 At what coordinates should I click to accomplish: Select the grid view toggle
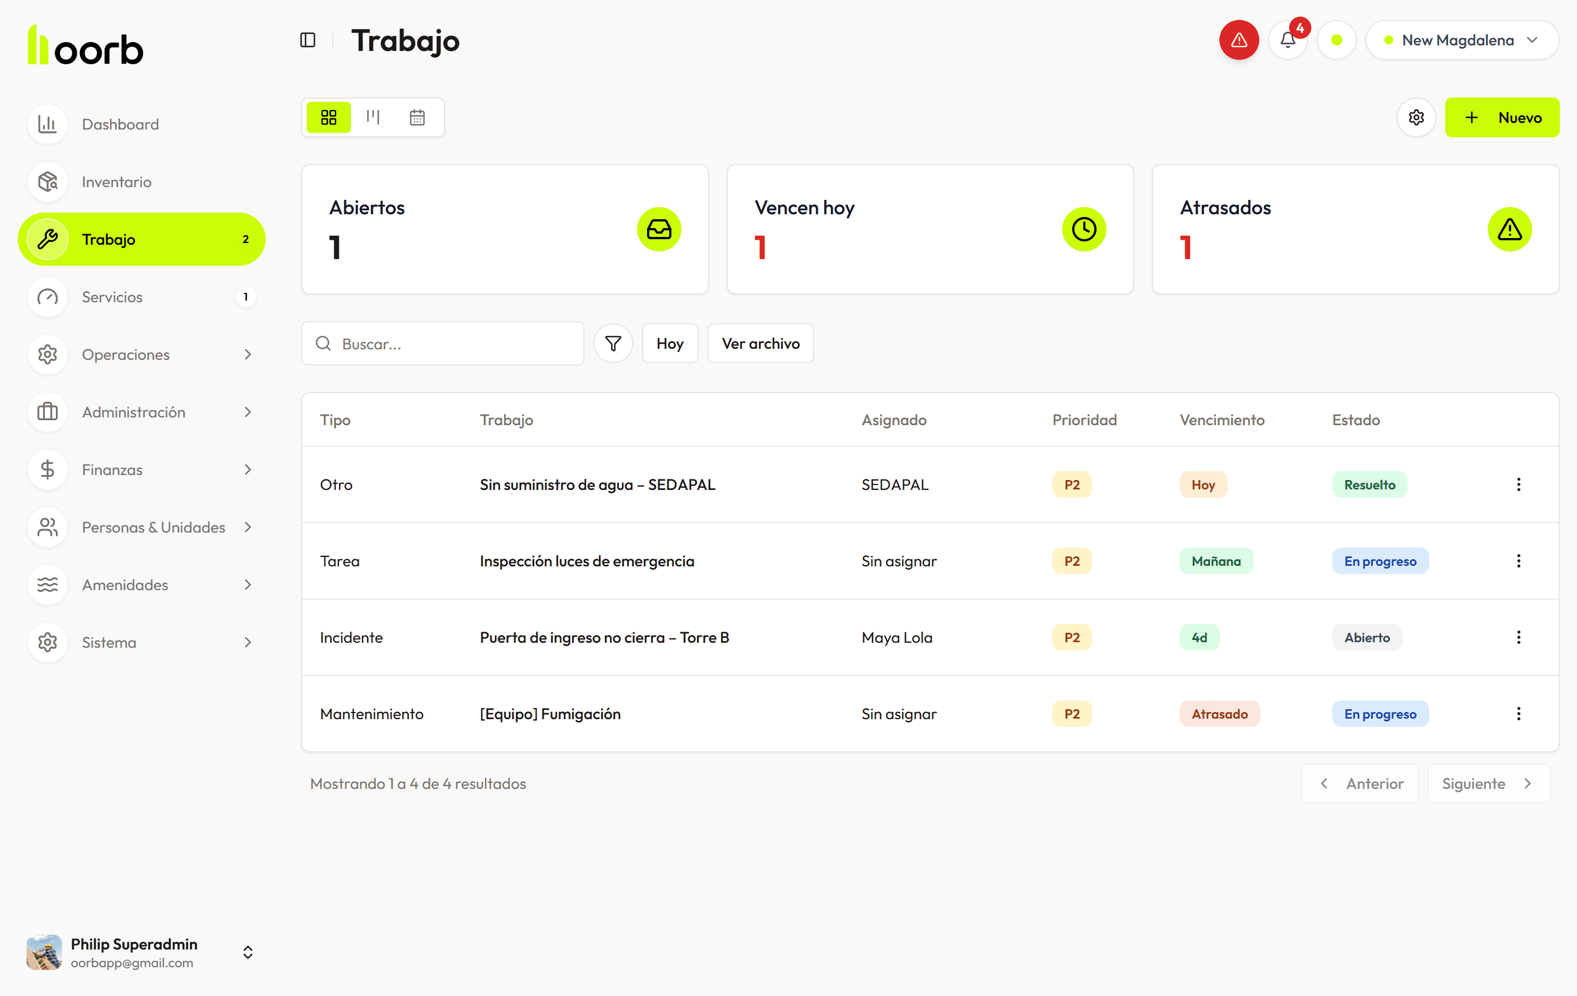point(328,117)
